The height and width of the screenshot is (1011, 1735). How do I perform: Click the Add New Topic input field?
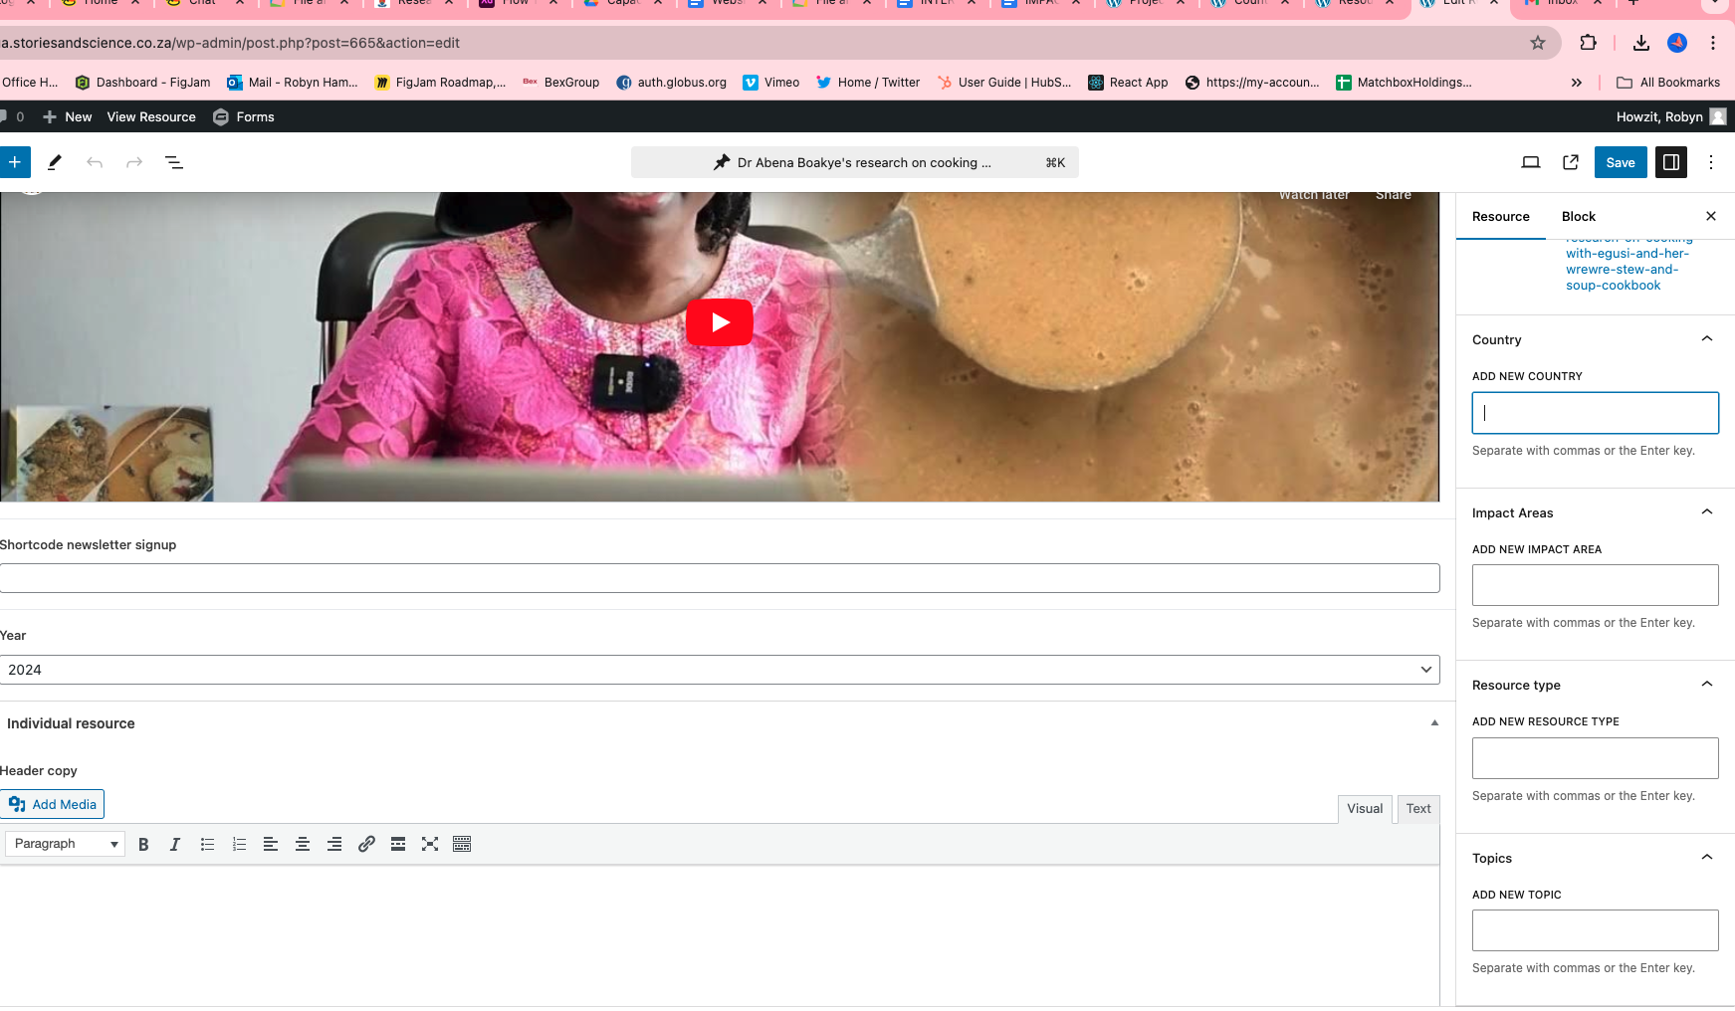1595,930
